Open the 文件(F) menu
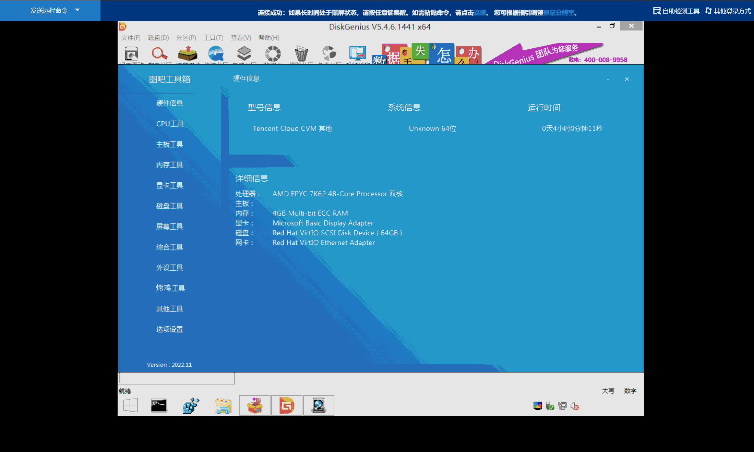The width and height of the screenshot is (754, 452). click(131, 38)
